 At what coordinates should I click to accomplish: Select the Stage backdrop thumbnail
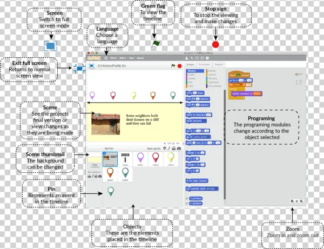click(x=94, y=160)
